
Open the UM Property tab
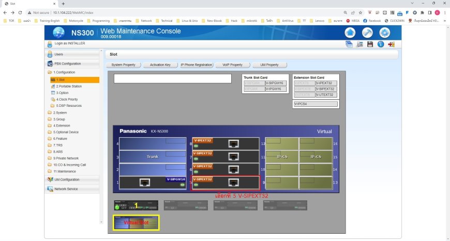coord(269,65)
